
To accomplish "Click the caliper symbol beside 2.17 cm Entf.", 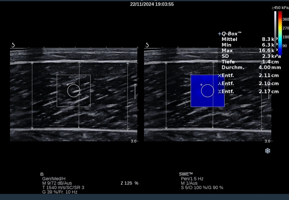I will (x=220, y=91).
